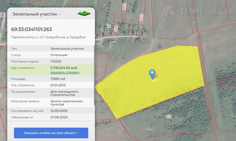The image size is (236, 141).
Task: Collapse the Земельный участок panel chevron
Action: (60, 14)
